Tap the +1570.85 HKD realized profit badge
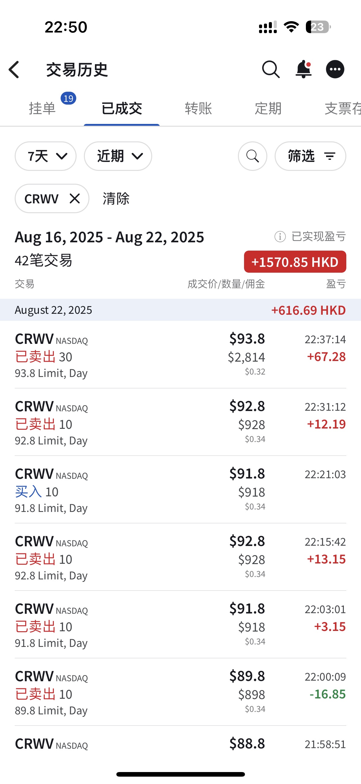This screenshot has height=784, width=361. (295, 262)
